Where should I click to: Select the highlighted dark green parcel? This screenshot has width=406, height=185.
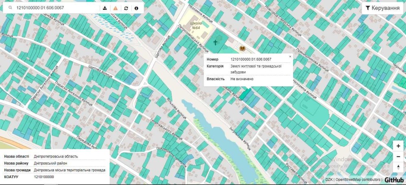pyautogui.click(x=244, y=95)
